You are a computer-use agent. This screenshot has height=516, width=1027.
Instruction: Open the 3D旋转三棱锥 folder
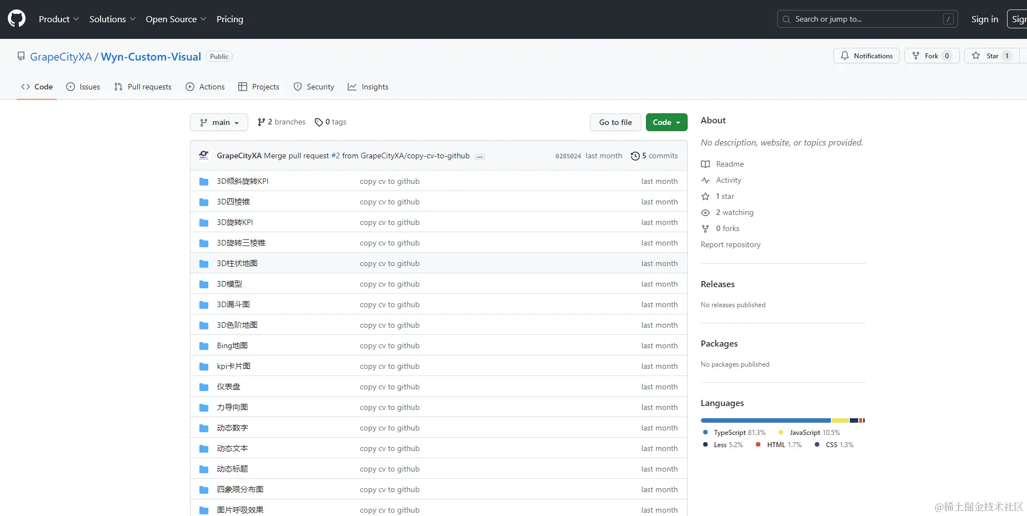click(x=241, y=243)
